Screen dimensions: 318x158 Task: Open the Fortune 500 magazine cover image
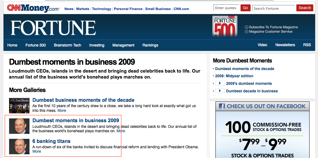pyautogui.click(x=225, y=26)
